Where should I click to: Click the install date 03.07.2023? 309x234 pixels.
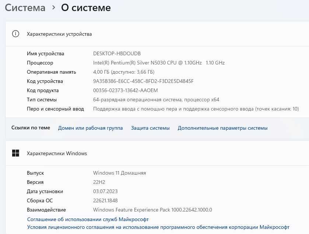tap(105, 191)
